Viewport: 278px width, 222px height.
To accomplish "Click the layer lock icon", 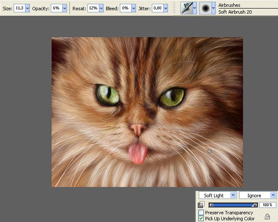I will coord(267,216).
